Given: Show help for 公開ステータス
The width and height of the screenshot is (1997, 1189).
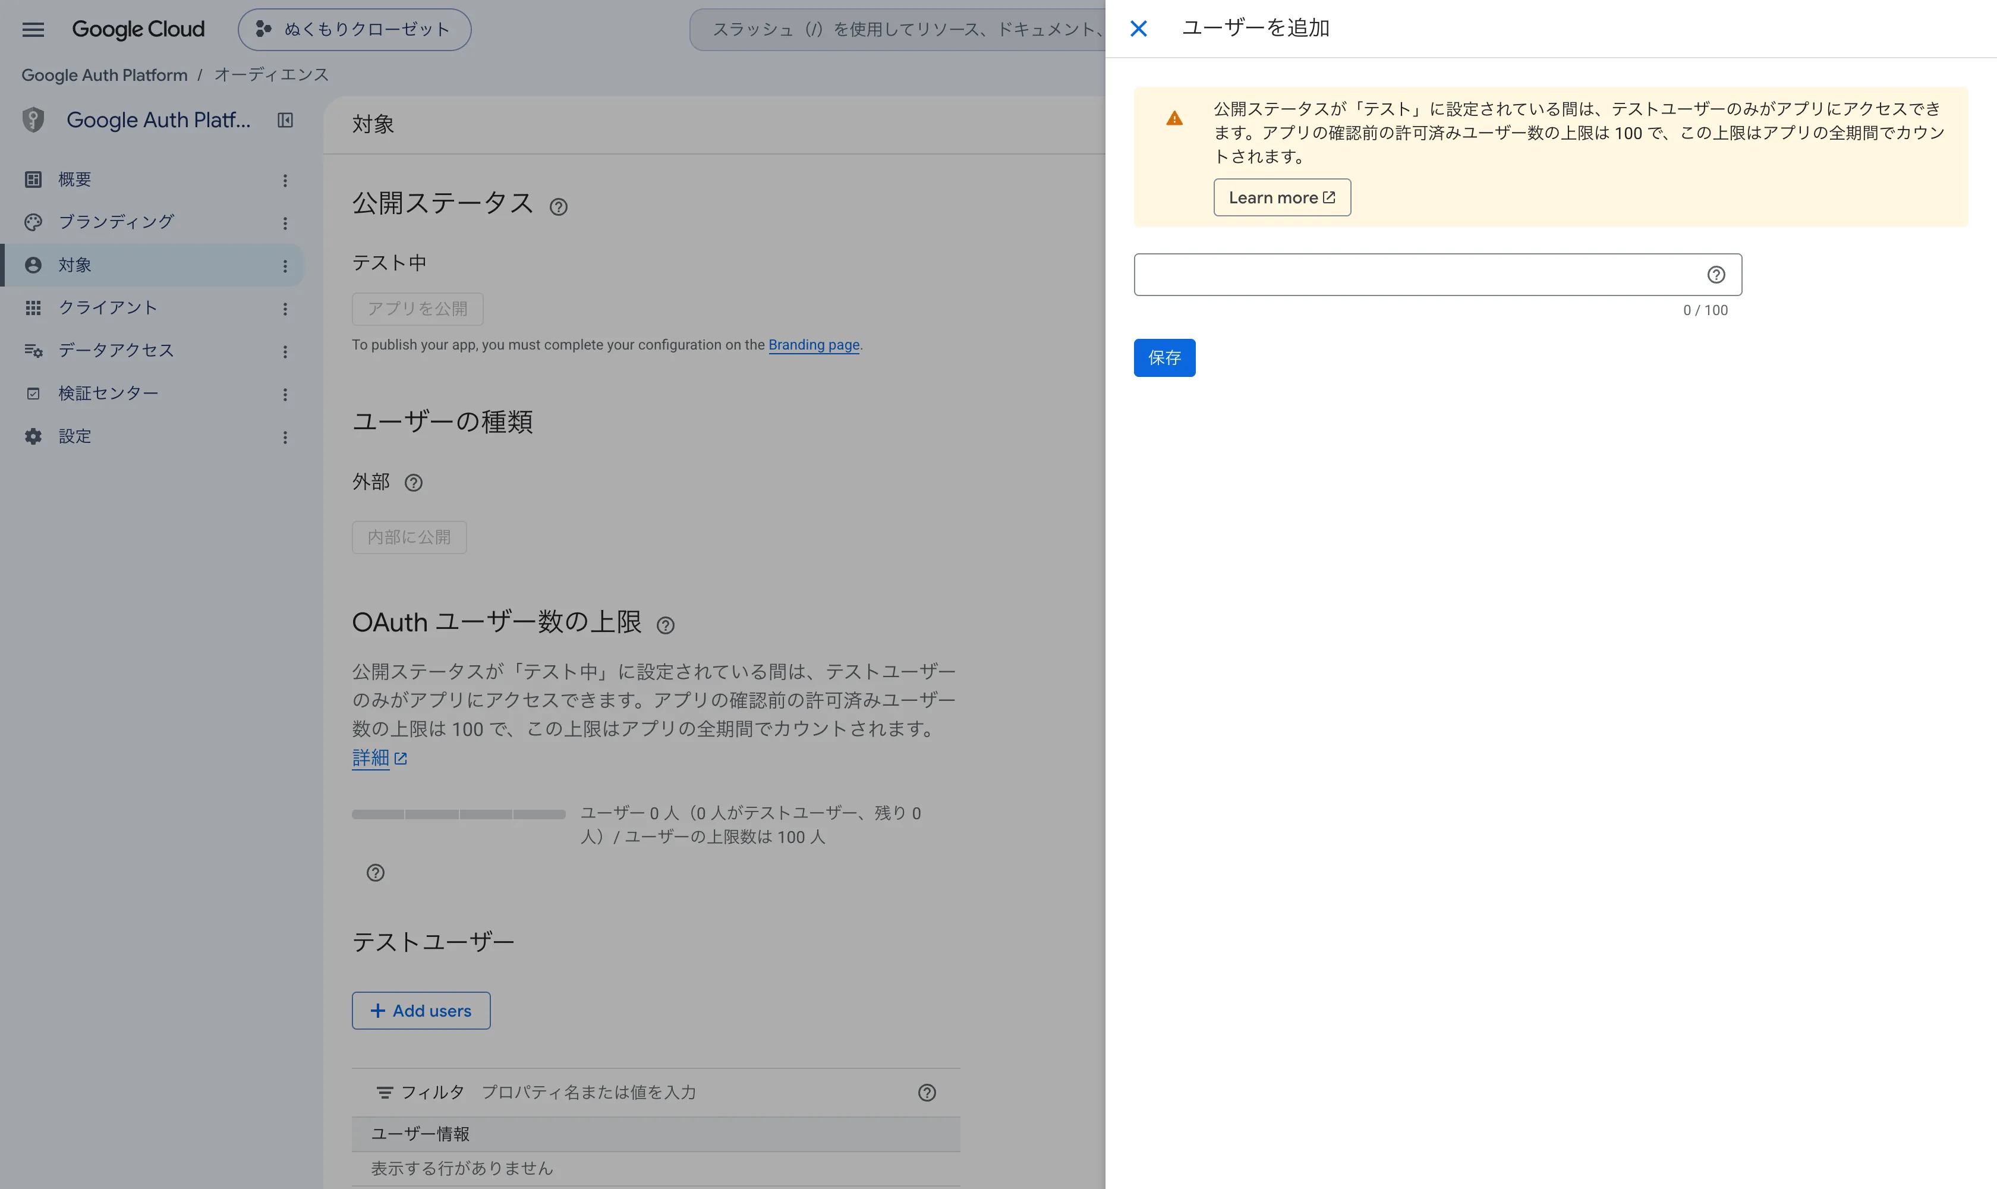Looking at the screenshot, I should [558, 207].
